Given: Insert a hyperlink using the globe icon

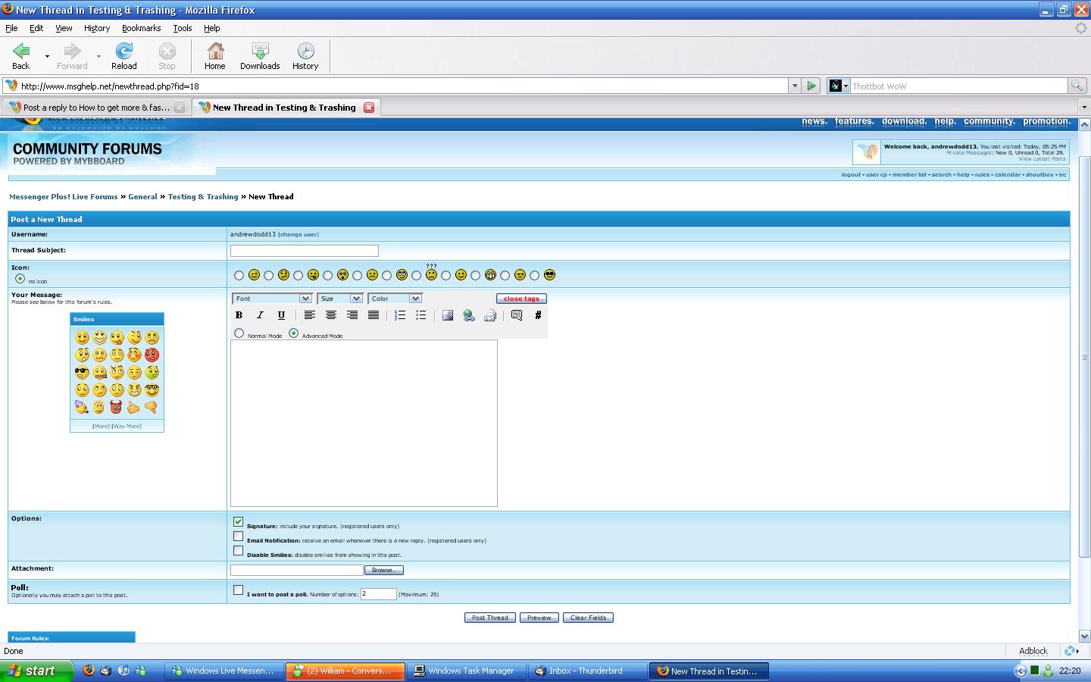Looking at the screenshot, I should (469, 315).
